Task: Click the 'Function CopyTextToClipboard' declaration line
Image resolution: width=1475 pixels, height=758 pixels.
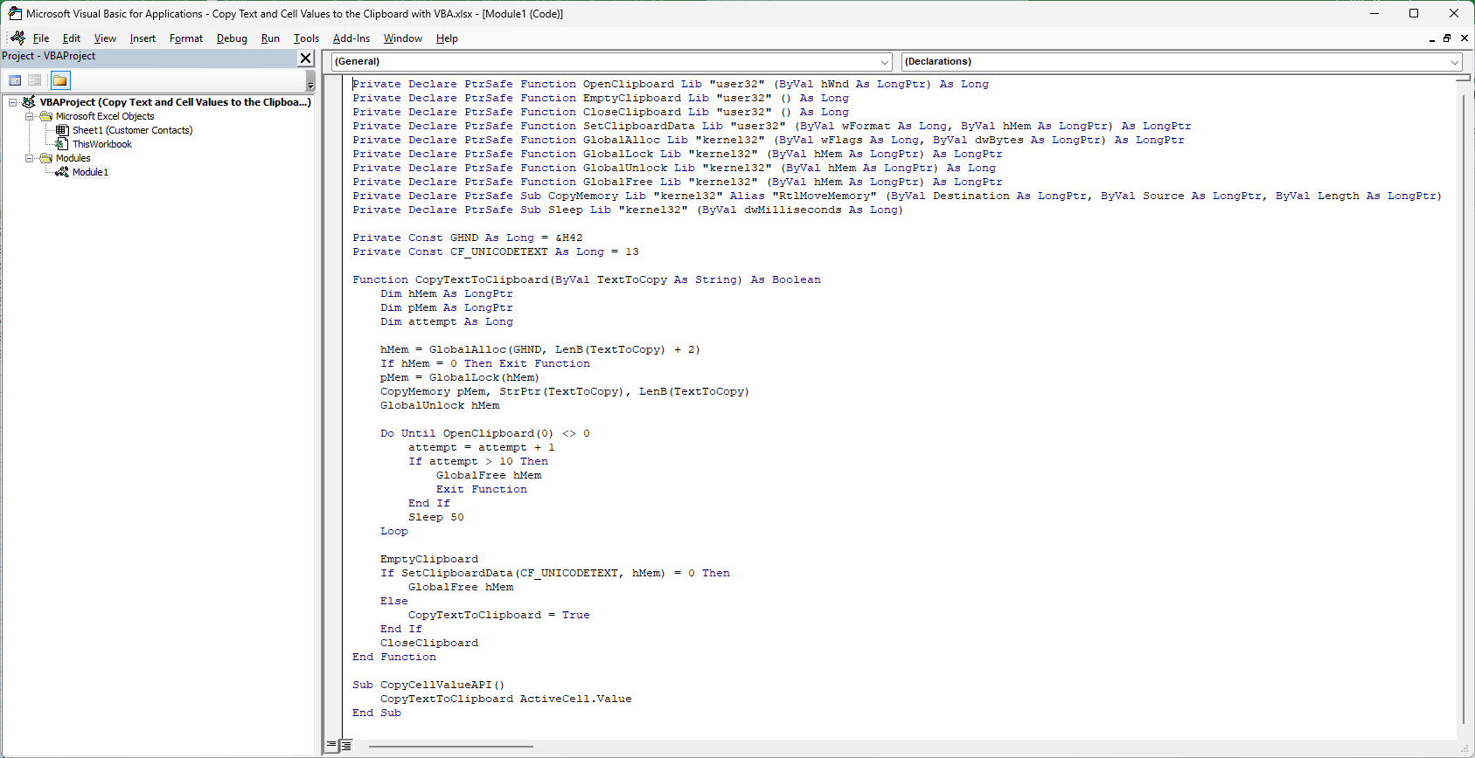Action: click(587, 279)
